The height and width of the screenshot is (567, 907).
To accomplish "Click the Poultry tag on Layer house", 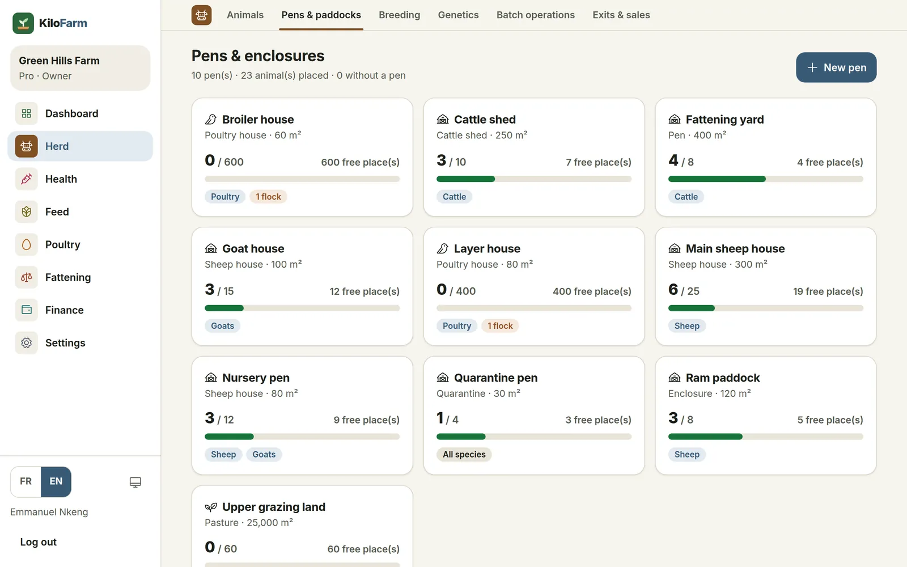I will (x=457, y=326).
